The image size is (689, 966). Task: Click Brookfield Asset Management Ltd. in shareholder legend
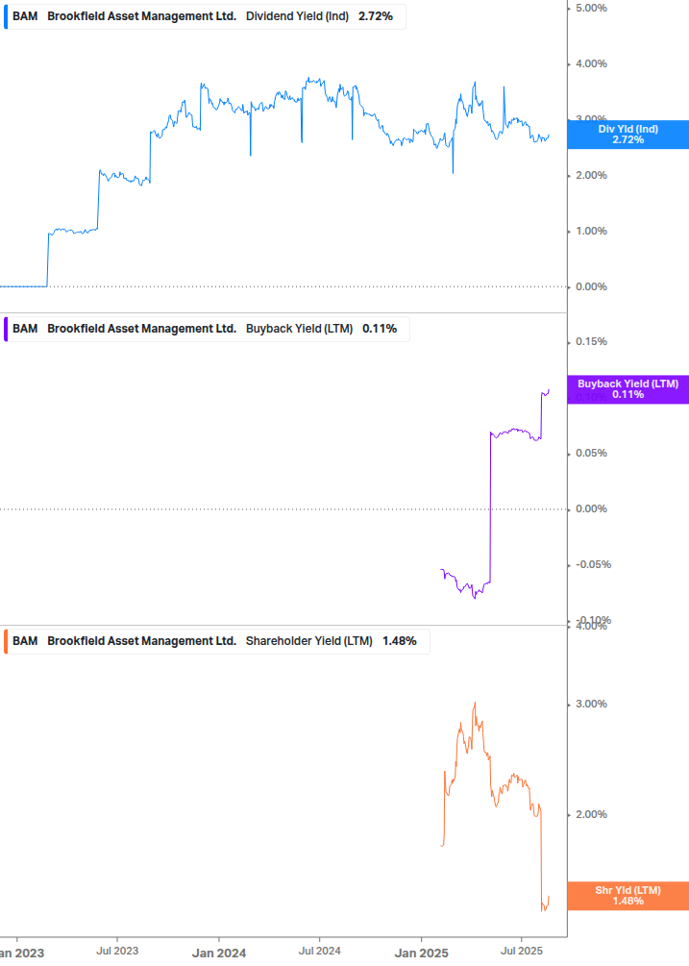141,641
